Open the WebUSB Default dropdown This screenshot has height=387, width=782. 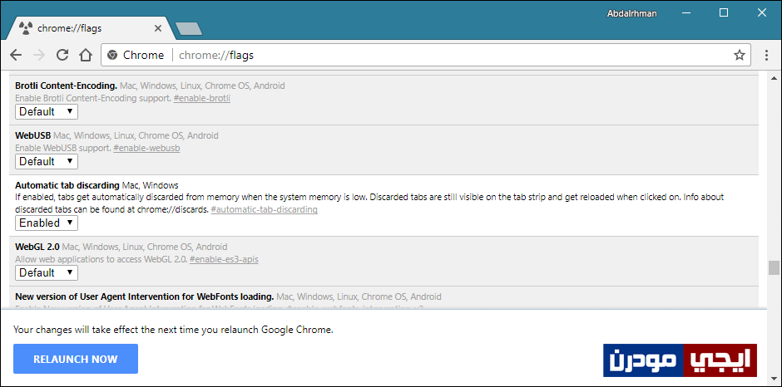47,161
